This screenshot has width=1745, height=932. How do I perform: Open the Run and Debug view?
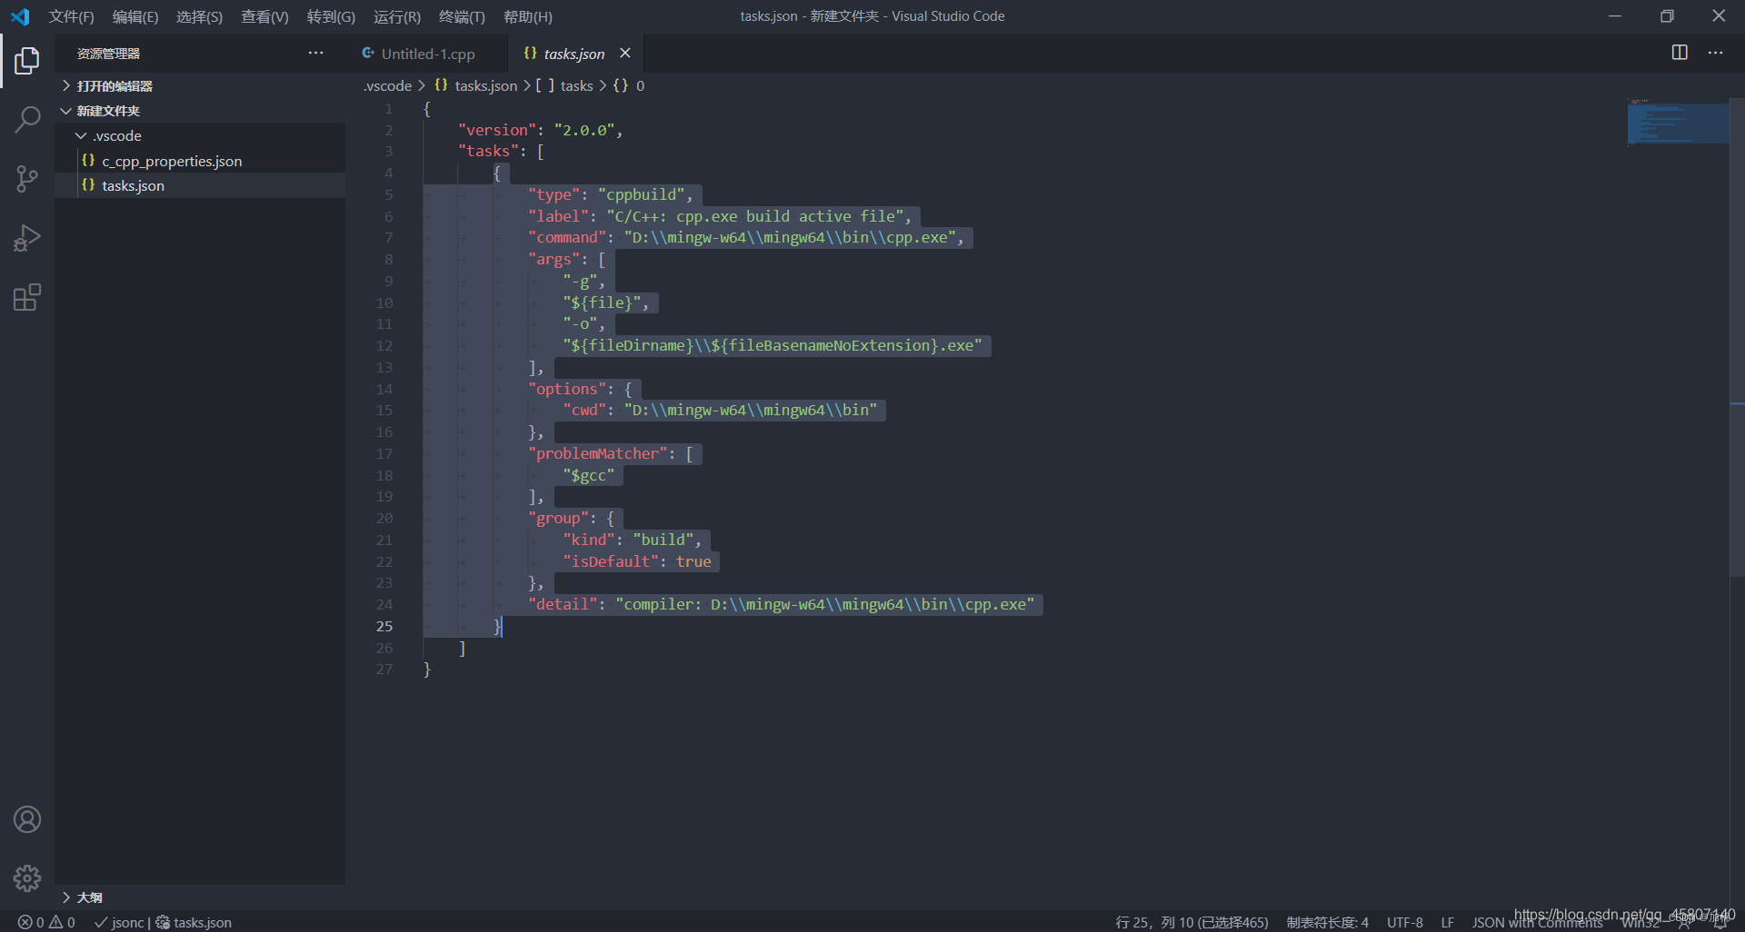[x=27, y=238]
